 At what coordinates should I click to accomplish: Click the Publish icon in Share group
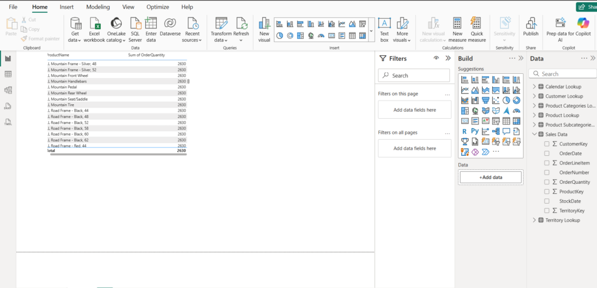[531, 23]
